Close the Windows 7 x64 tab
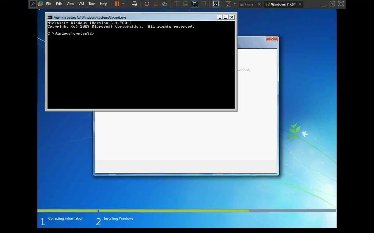374x233 pixels. [x=300, y=4]
